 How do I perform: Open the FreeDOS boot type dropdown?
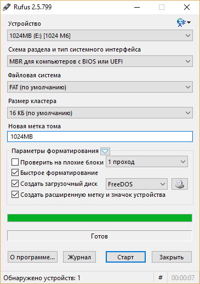(136, 184)
